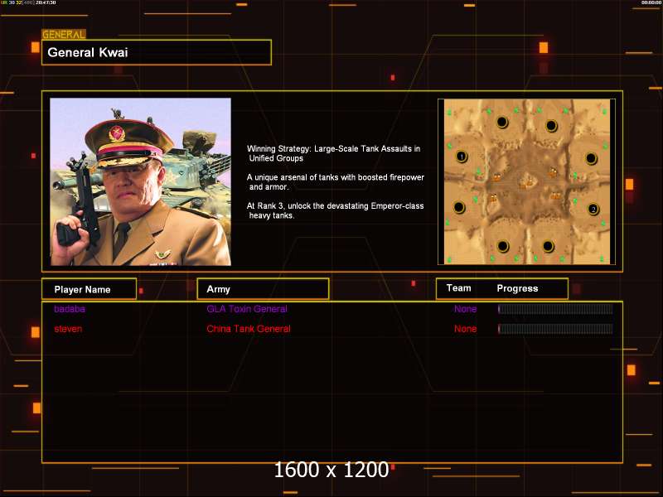663x497 pixels.
Task: Click the Emperor-class heavy tanks text
Action: [336, 210]
